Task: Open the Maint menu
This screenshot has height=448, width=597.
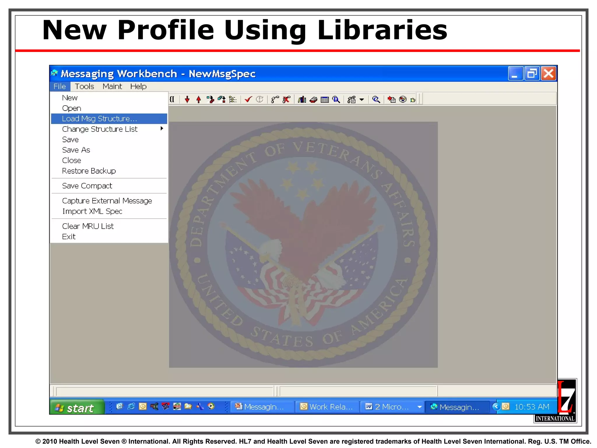Action: [112, 87]
